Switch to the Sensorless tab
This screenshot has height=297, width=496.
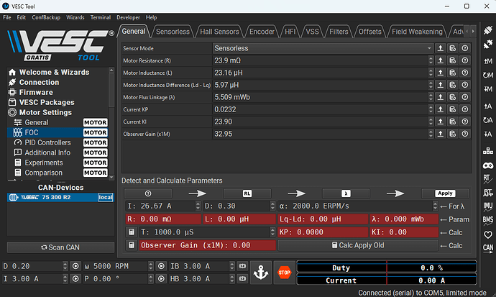pos(173,32)
